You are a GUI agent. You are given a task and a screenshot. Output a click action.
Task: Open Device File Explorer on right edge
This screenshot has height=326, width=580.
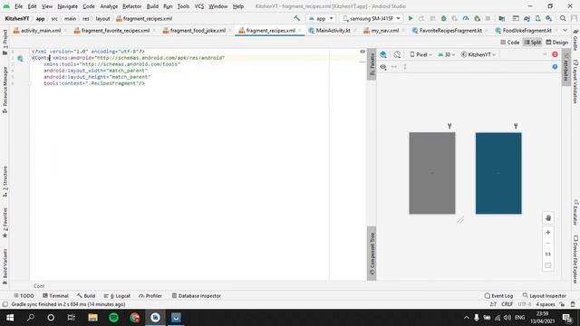pos(575,260)
